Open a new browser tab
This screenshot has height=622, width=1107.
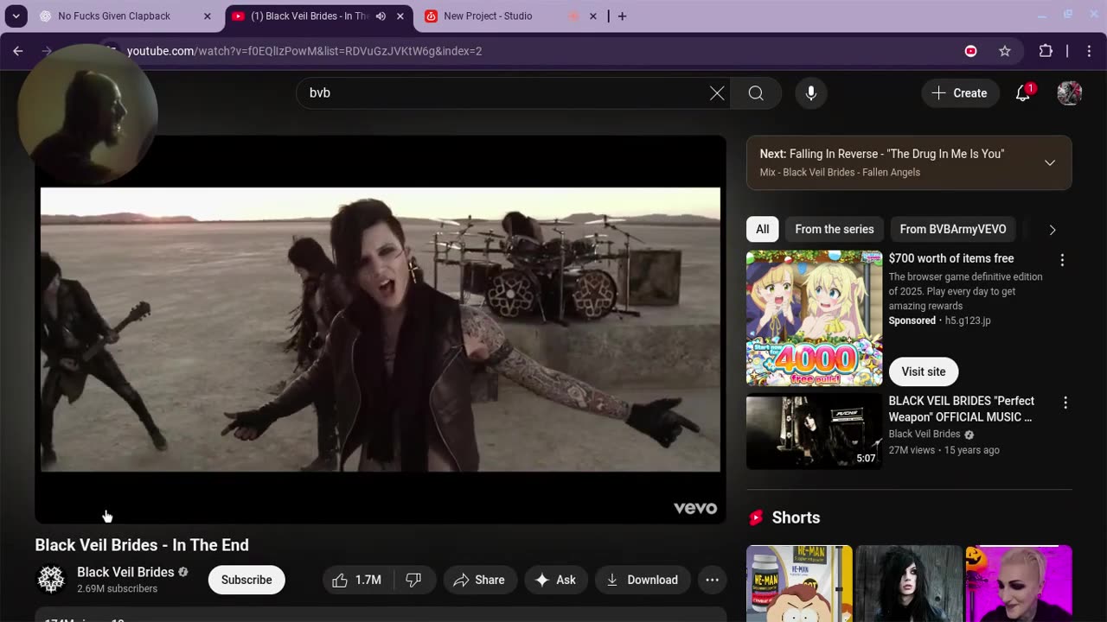click(x=622, y=16)
